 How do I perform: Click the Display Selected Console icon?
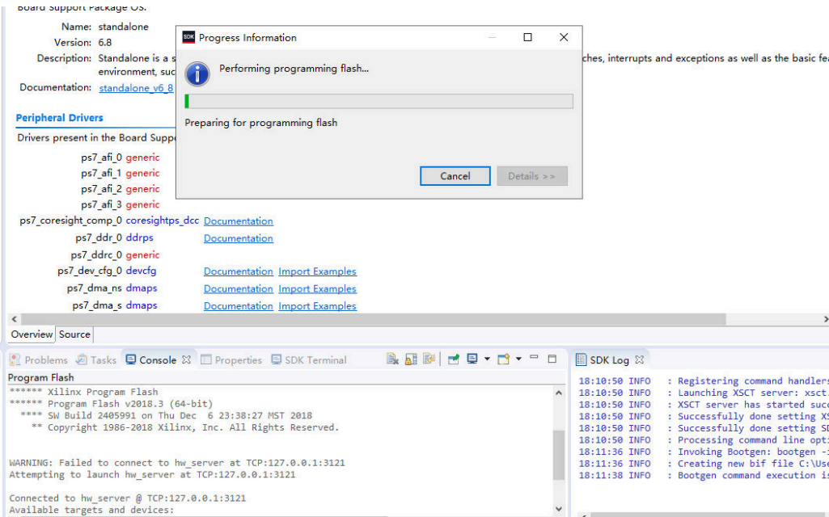point(472,359)
